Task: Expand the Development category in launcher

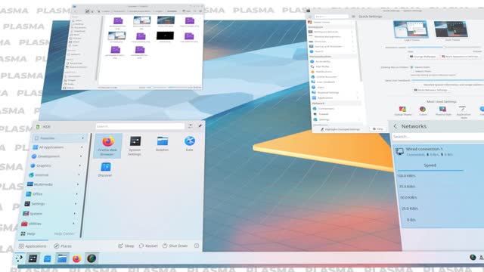Action: (57, 156)
